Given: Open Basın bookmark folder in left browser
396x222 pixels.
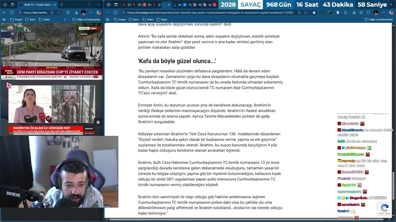Looking at the screenshot, I should pos(30,19).
